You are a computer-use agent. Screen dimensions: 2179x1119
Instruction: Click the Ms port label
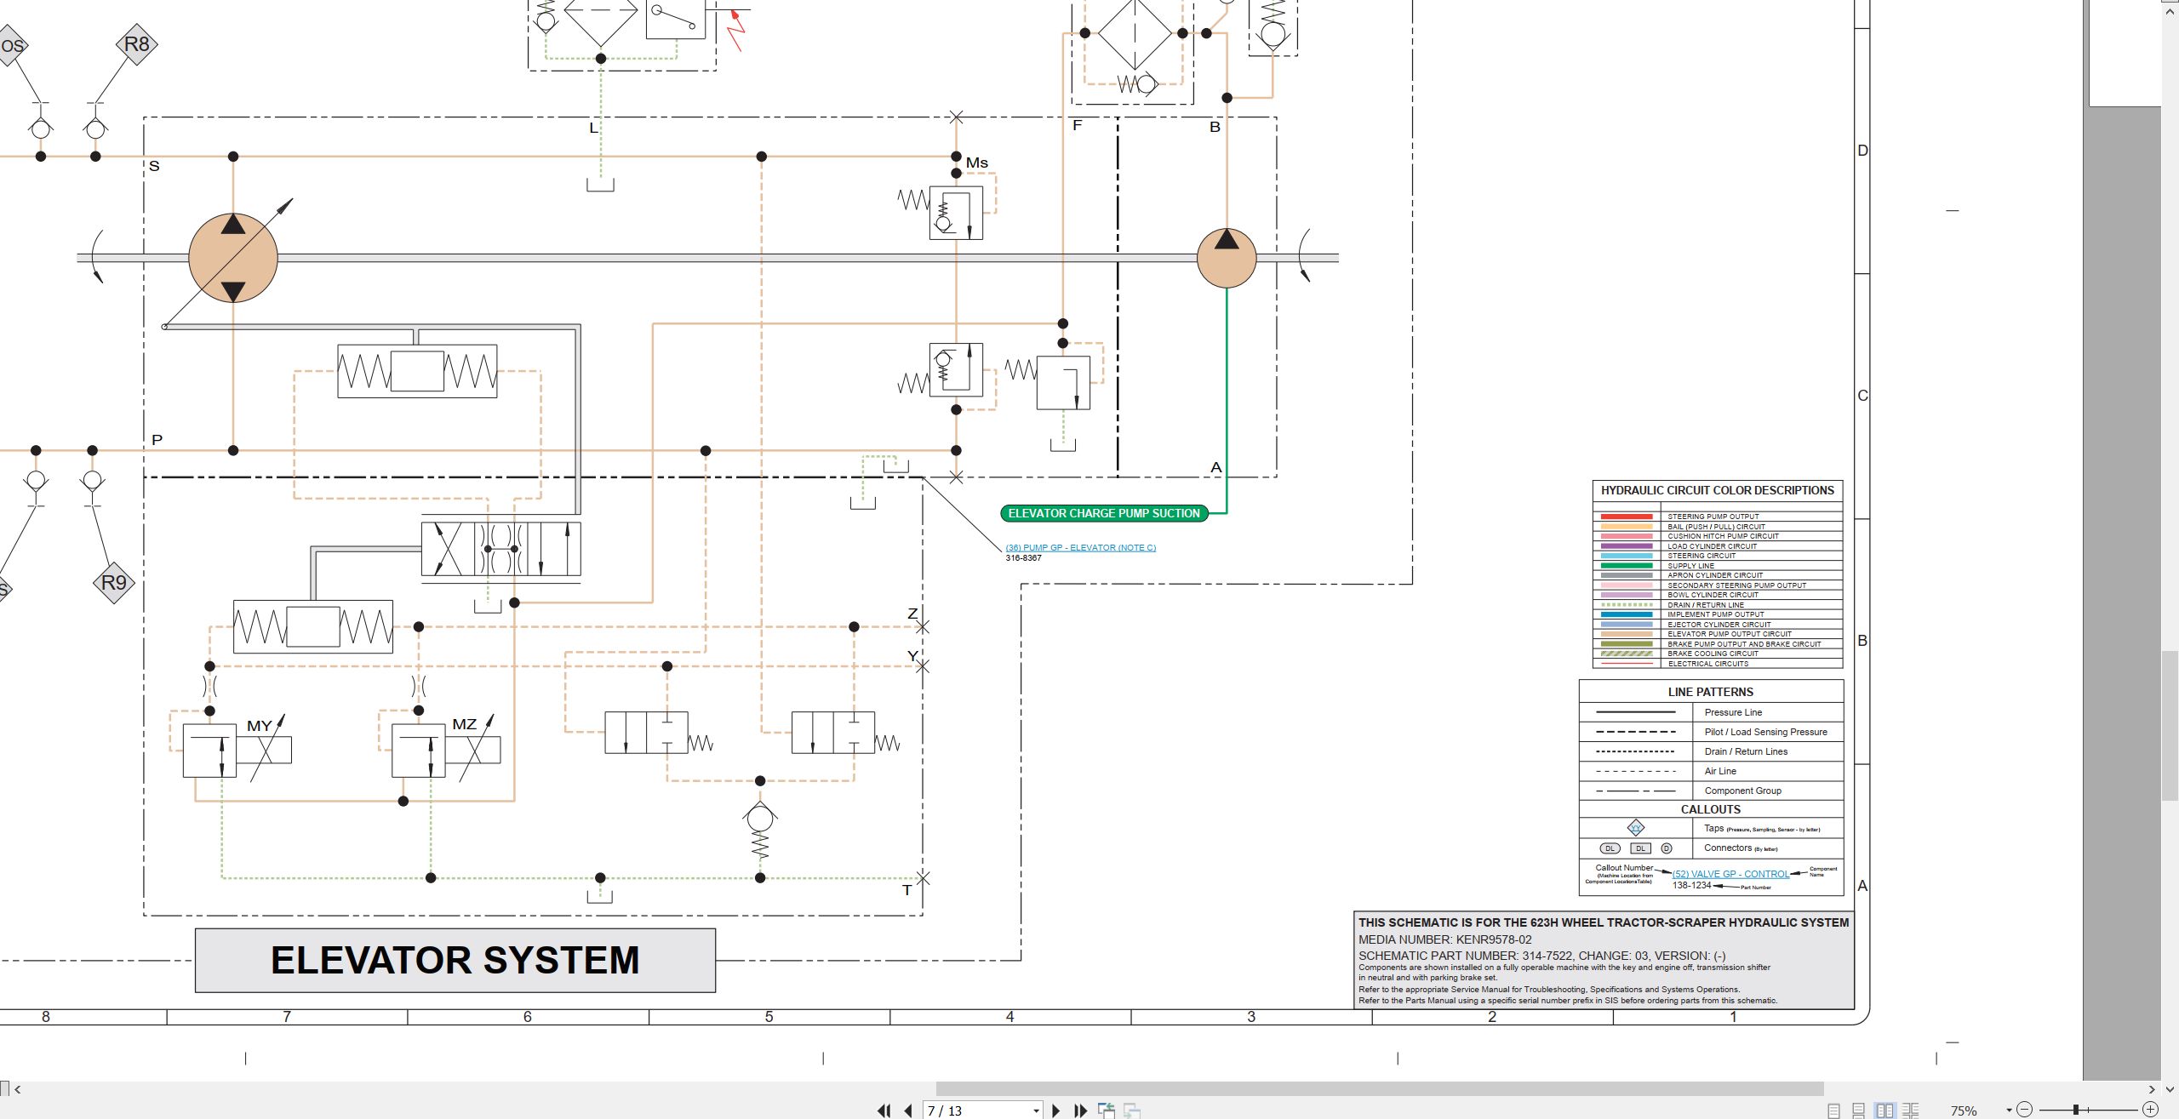pos(977,163)
